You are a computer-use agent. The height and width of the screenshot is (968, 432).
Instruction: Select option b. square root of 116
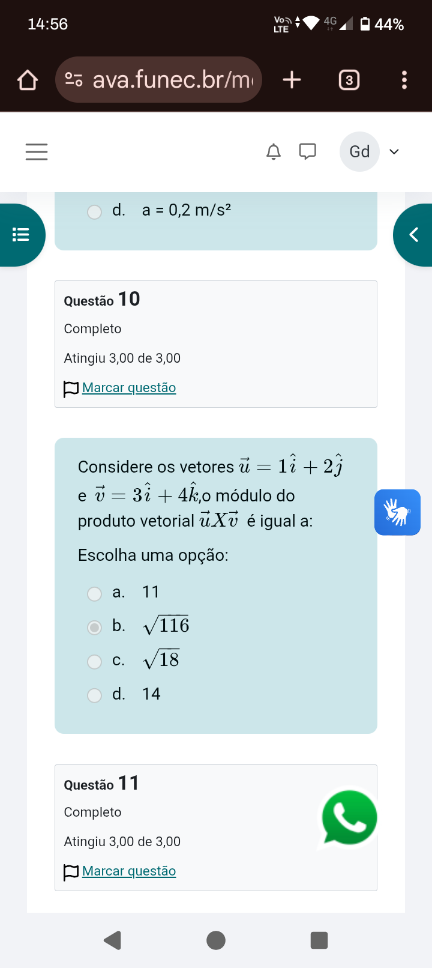95,628
